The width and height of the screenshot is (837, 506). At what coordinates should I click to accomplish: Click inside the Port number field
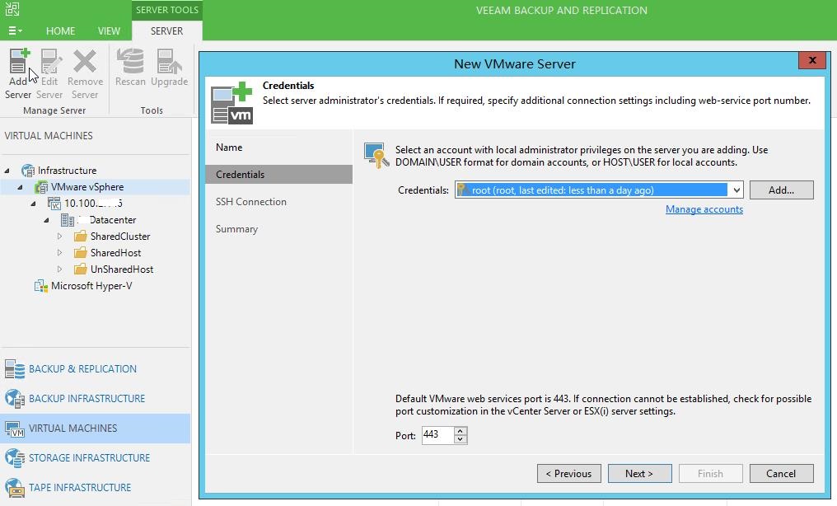[437, 435]
